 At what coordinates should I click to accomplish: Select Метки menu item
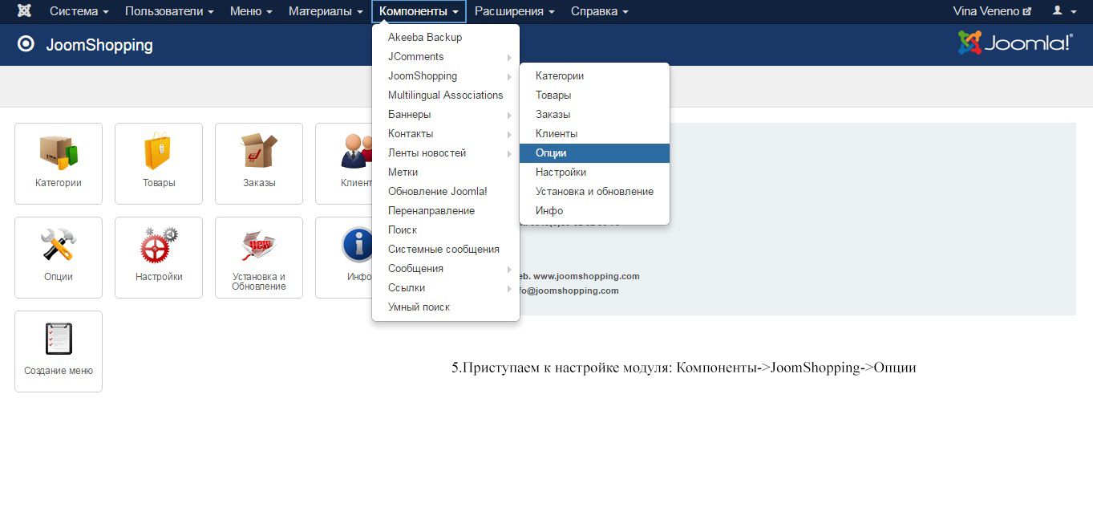(x=446, y=173)
